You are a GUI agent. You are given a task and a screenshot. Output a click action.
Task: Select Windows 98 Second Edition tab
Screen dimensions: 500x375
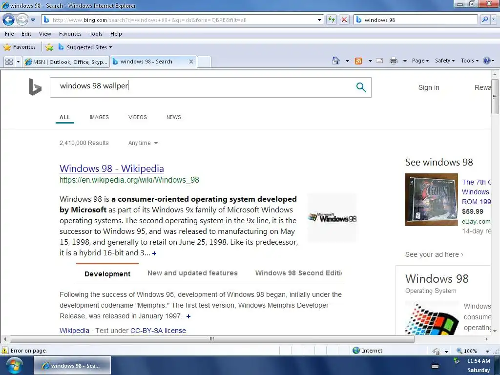298,273
